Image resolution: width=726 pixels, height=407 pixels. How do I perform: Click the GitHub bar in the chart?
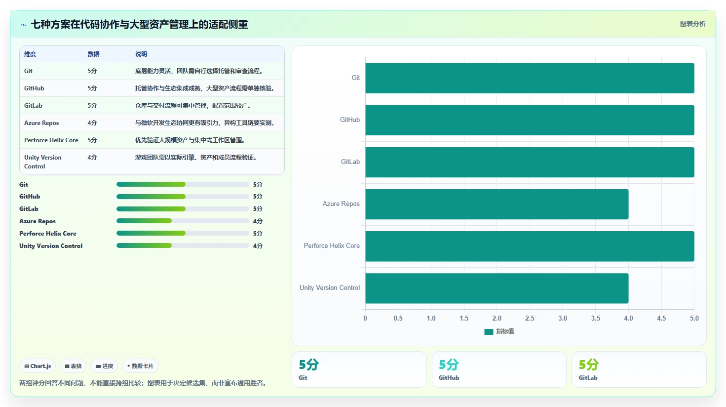[530, 120]
